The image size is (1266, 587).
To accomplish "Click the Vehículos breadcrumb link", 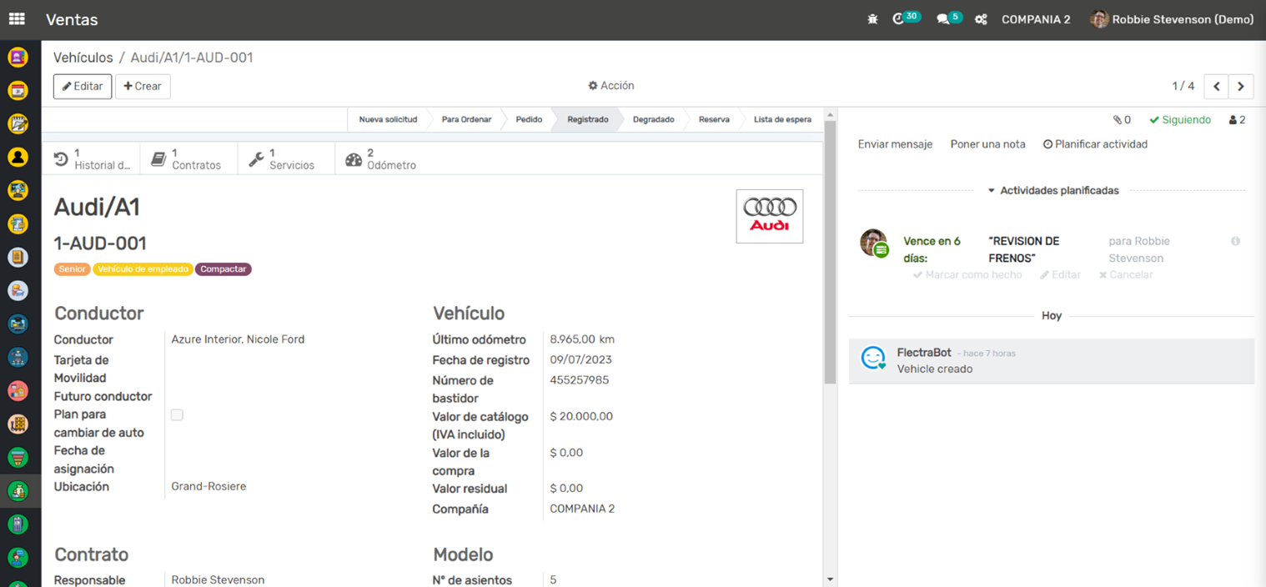I will (x=83, y=58).
